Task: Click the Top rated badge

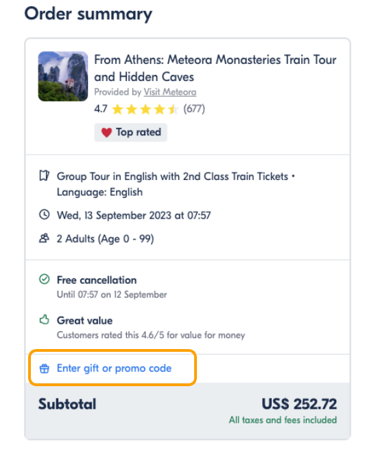Action: click(x=130, y=133)
